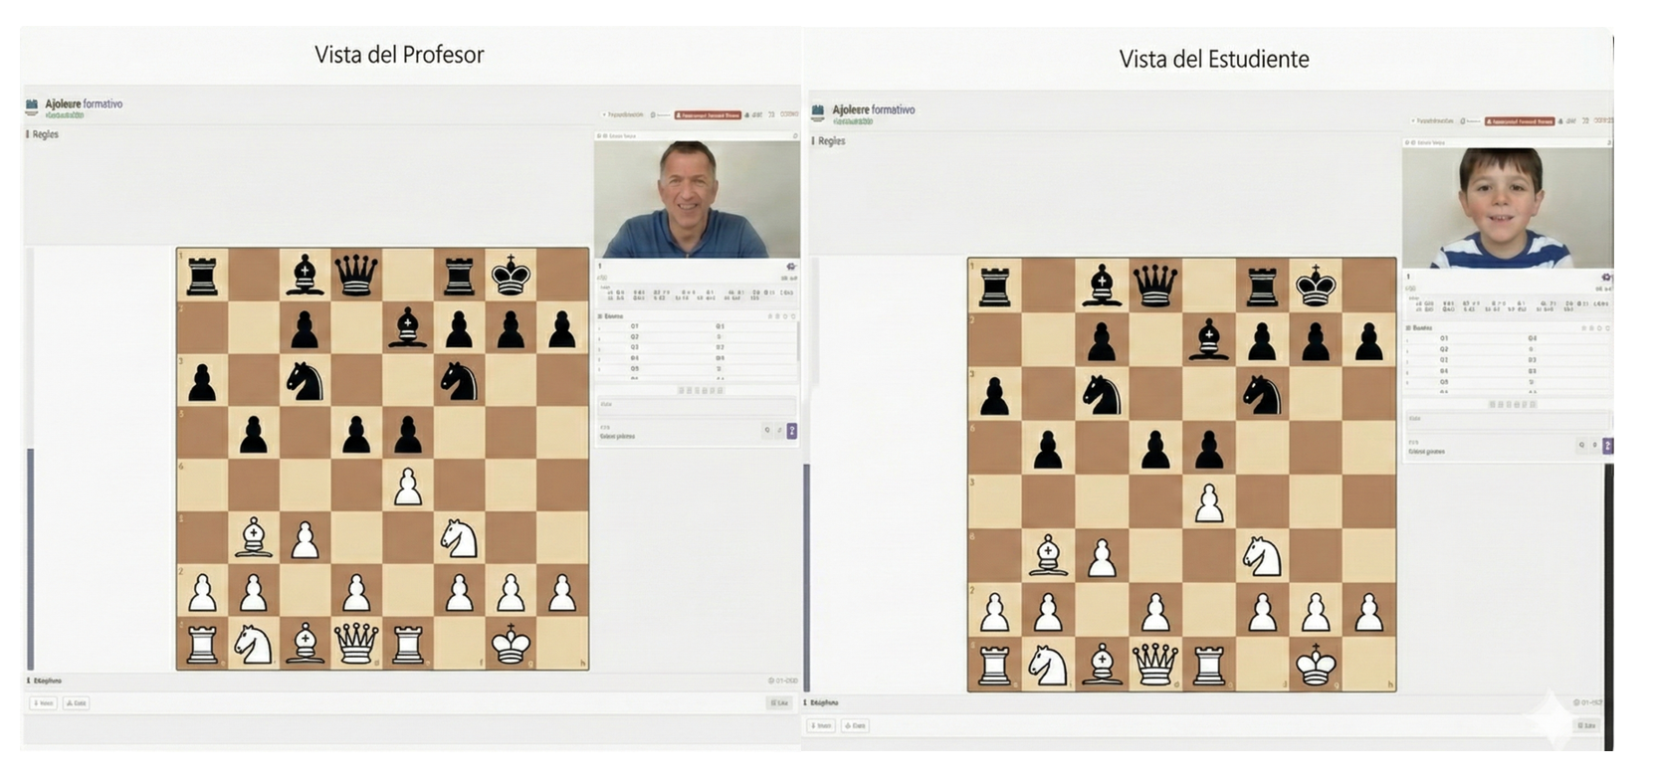Click the student's webcam video thumbnail

click(x=1506, y=208)
